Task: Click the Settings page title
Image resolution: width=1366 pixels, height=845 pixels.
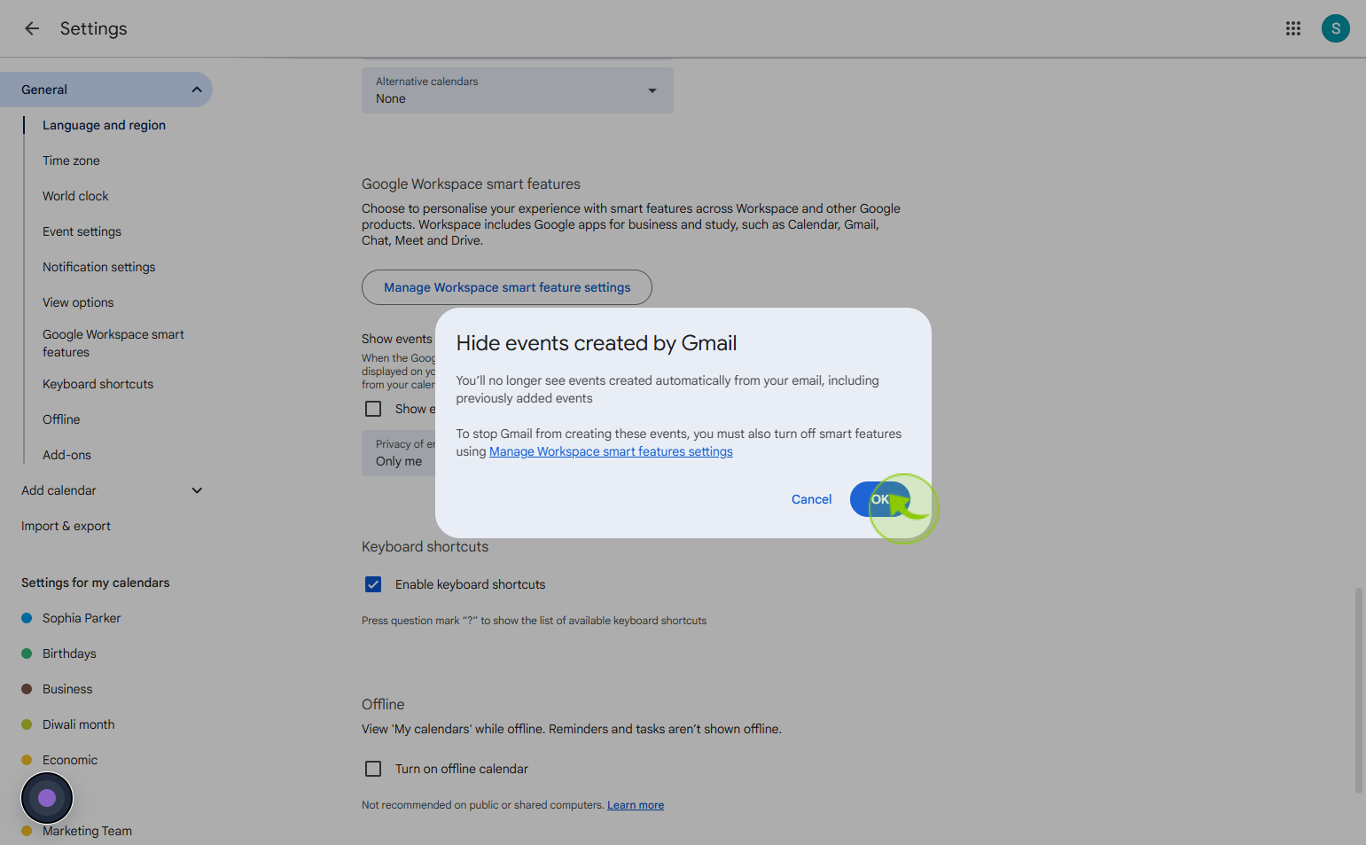Action: 93,28
